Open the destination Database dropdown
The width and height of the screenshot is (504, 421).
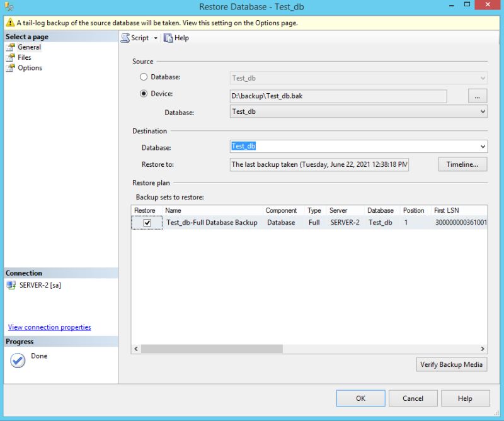pyautogui.click(x=482, y=146)
